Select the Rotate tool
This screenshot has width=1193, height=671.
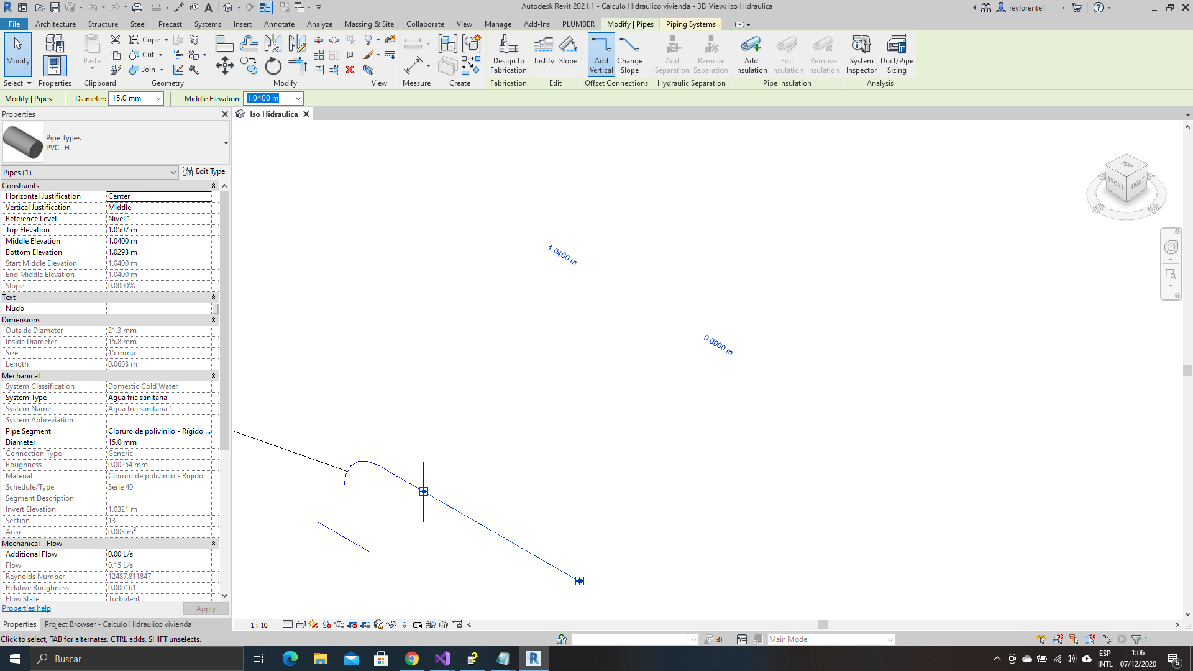[x=273, y=65]
